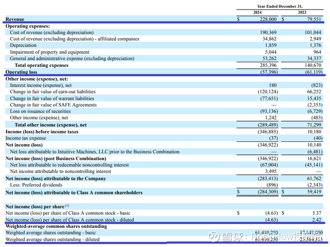This screenshot has width=330, height=247.
Task: Select the Weighted-average common shares outstanding heading
Action: click(56, 226)
